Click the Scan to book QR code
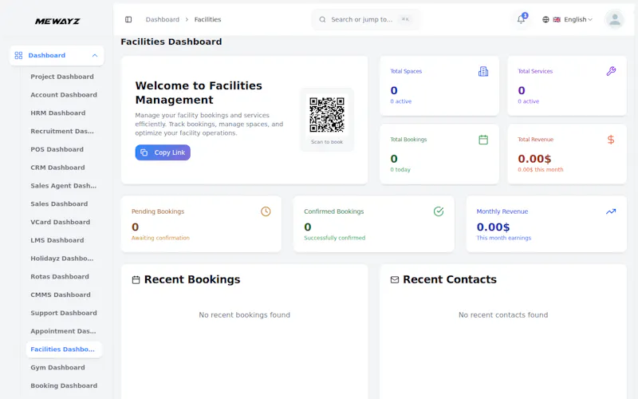The image size is (638, 399). tap(327, 114)
